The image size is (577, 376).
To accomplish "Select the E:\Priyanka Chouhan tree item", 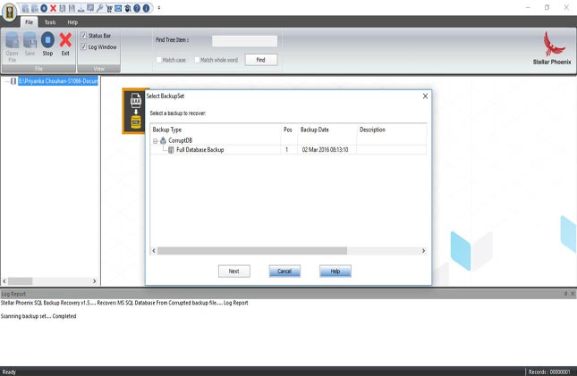I will pyautogui.click(x=58, y=81).
